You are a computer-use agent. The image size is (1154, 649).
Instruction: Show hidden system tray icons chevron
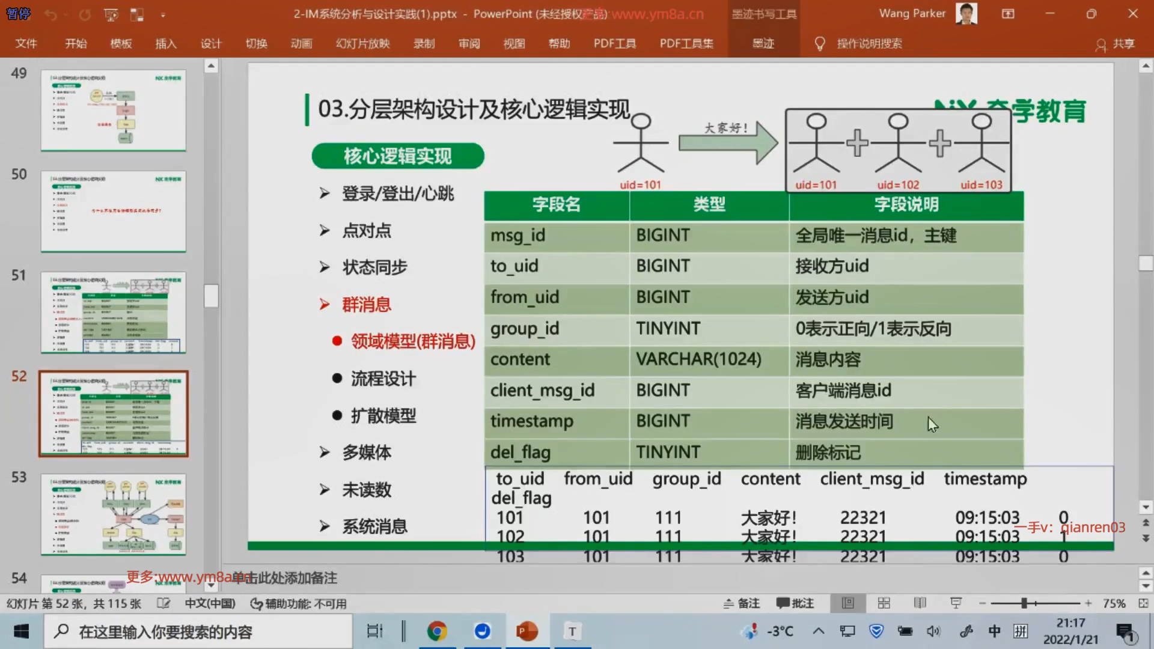(818, 631)
